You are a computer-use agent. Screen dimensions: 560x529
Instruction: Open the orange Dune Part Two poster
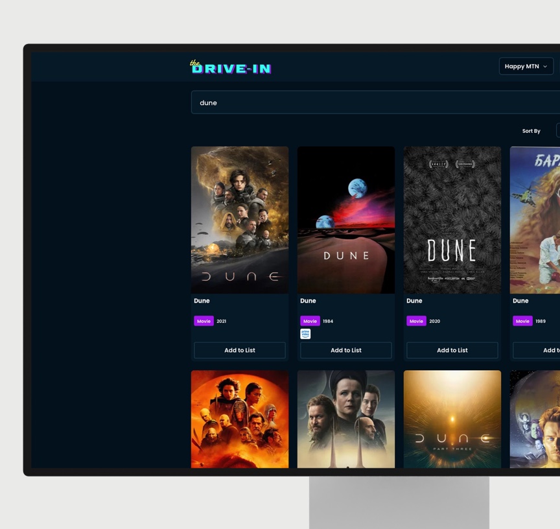[240, 419]
